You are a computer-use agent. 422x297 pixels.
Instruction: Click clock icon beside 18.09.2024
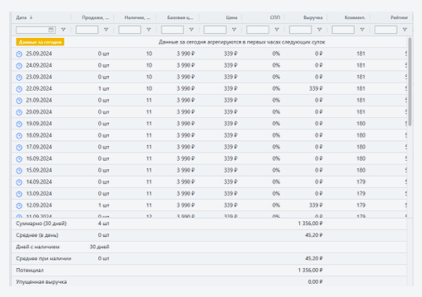pos(19,136)
